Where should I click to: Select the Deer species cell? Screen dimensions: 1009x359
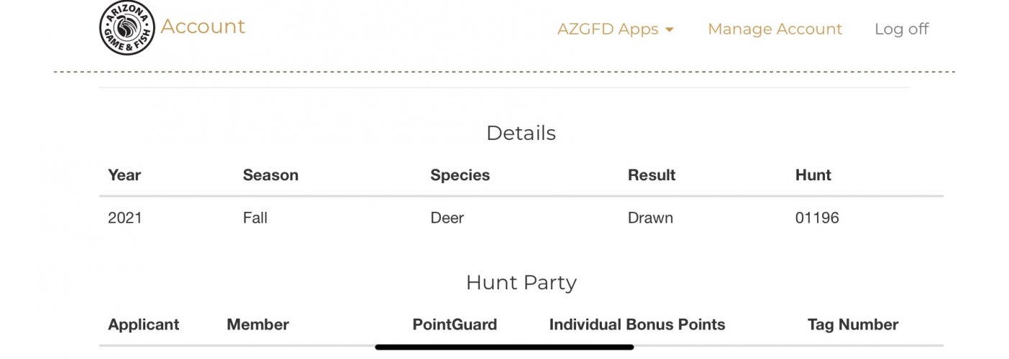pyautogui.click(x=447, y=218)
